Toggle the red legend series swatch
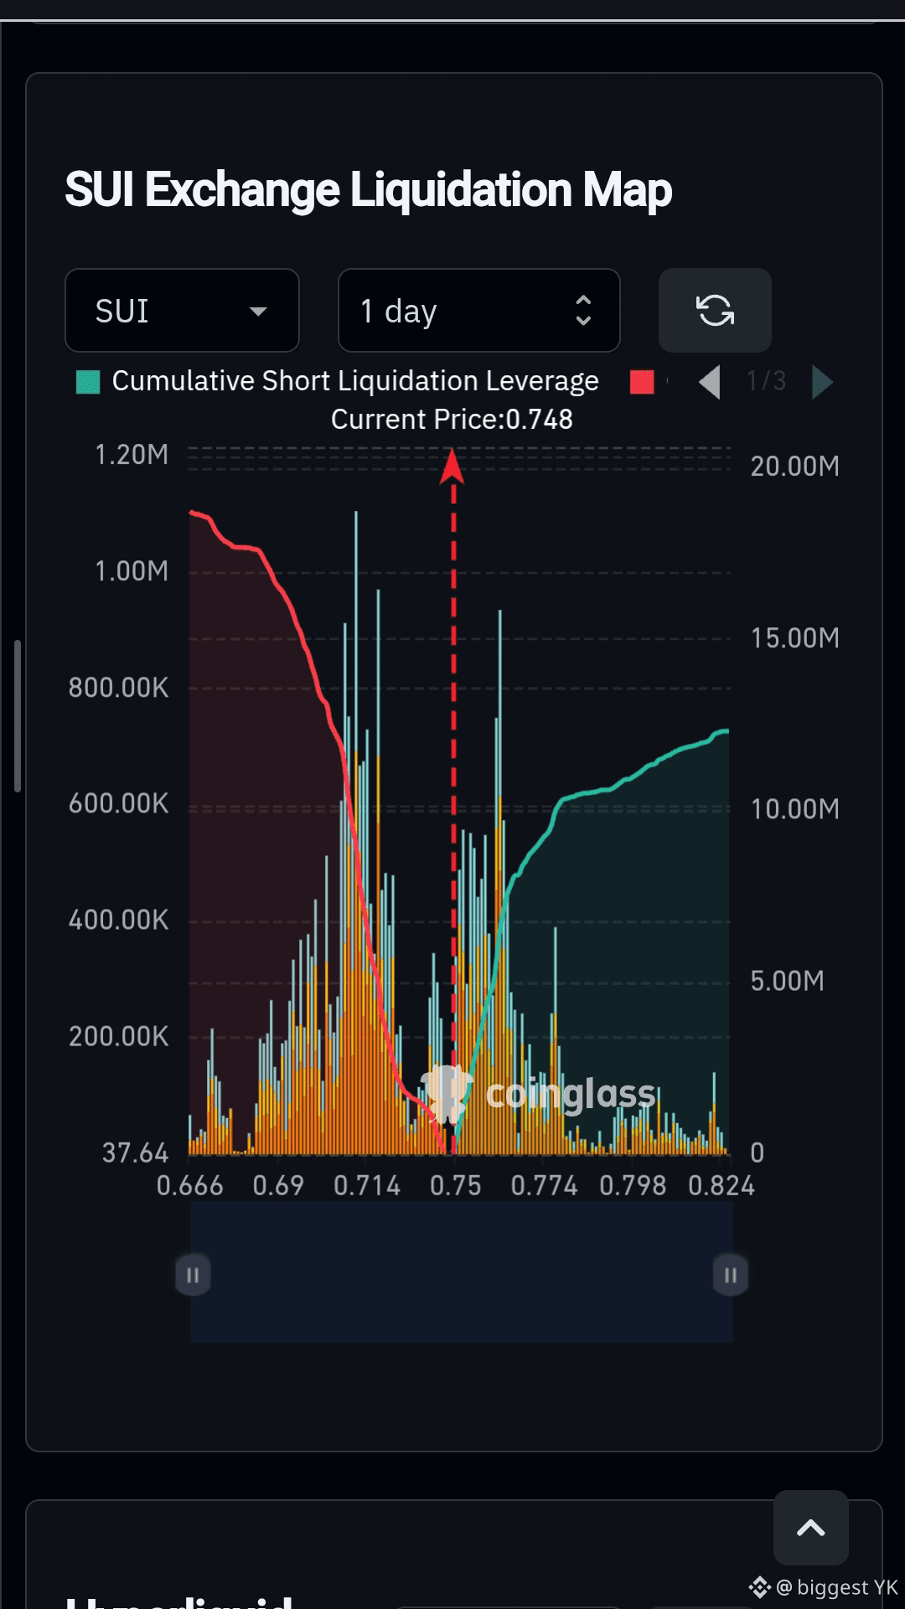Screen dimensions: 905x1609 (x=643, y=382)
